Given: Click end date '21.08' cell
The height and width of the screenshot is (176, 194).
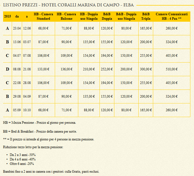Looking at the screenshot, I should [x=27, y=69].
